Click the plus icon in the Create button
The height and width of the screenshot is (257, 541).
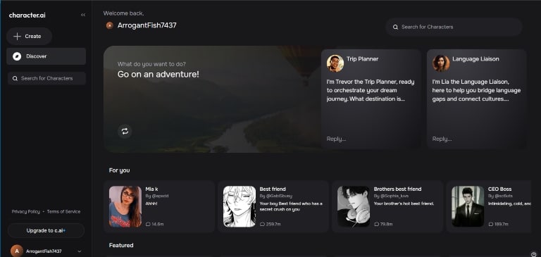tap(17, 36)
